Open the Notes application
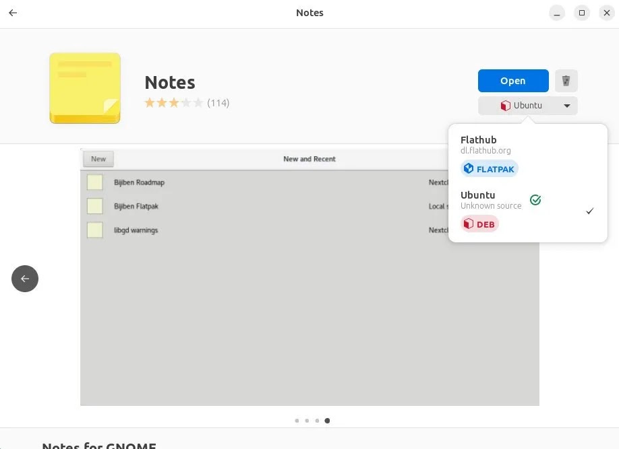 tap(513, 81)
